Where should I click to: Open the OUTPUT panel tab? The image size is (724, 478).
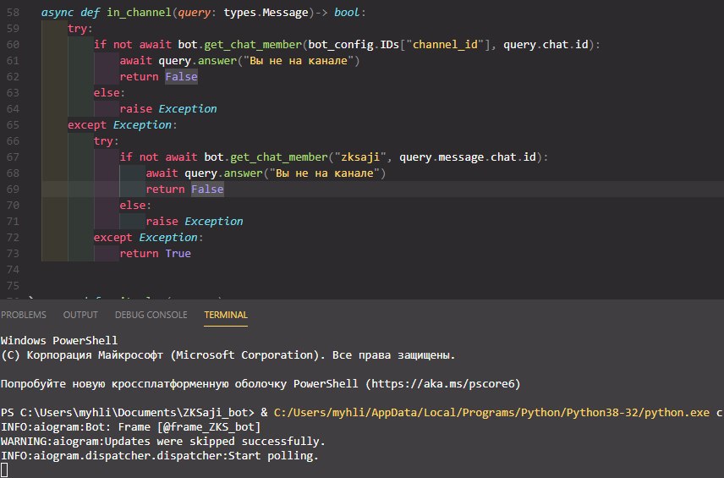(80, 315)
